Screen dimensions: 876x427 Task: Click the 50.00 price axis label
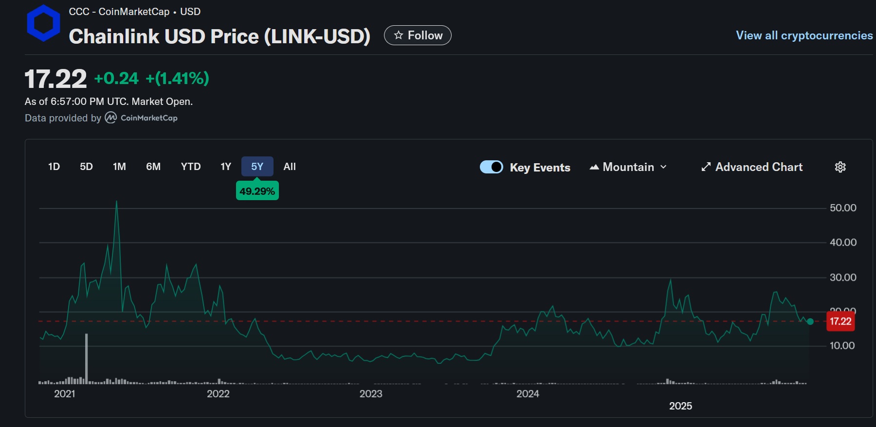[x=843, y=208]
